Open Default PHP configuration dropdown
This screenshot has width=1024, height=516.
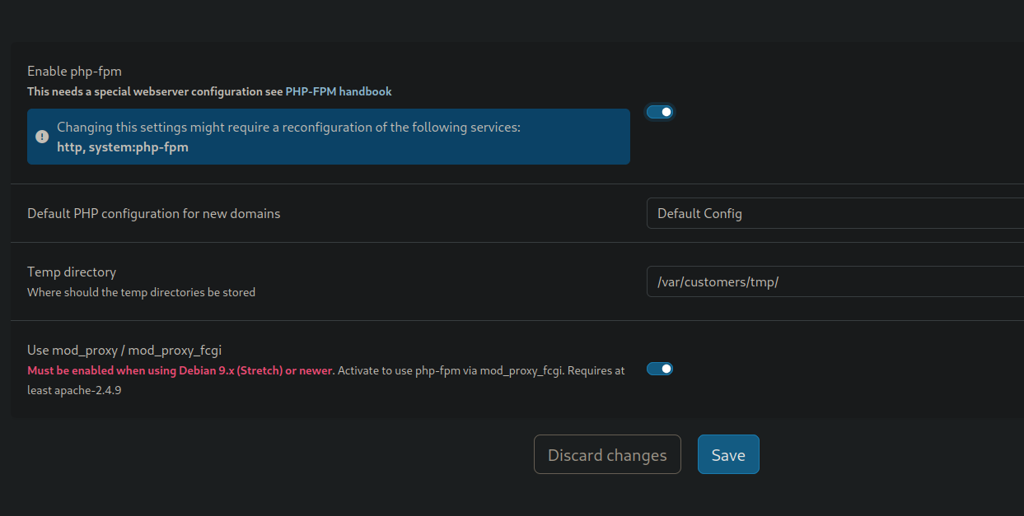click(835, 213)
